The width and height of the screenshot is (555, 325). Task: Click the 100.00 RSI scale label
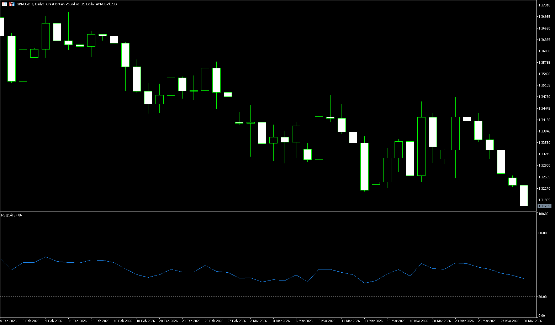543,214
